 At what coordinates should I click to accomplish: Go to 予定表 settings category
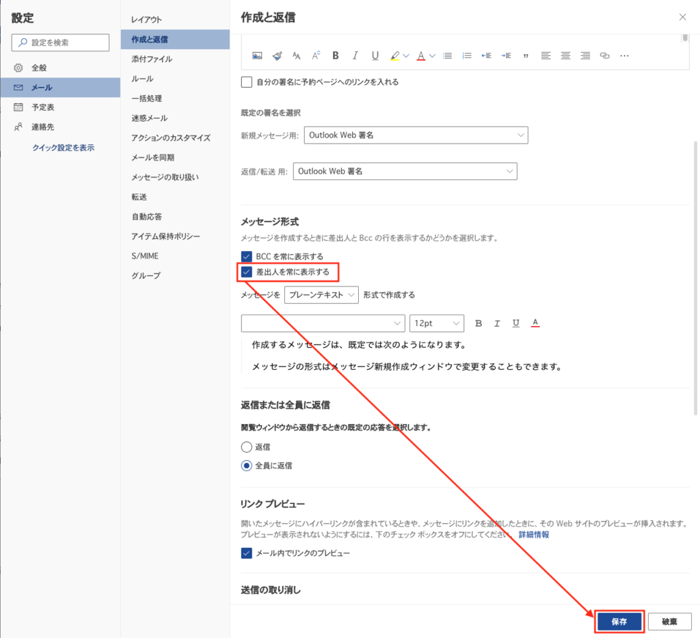pyautogui.click(x=42, y=107)
